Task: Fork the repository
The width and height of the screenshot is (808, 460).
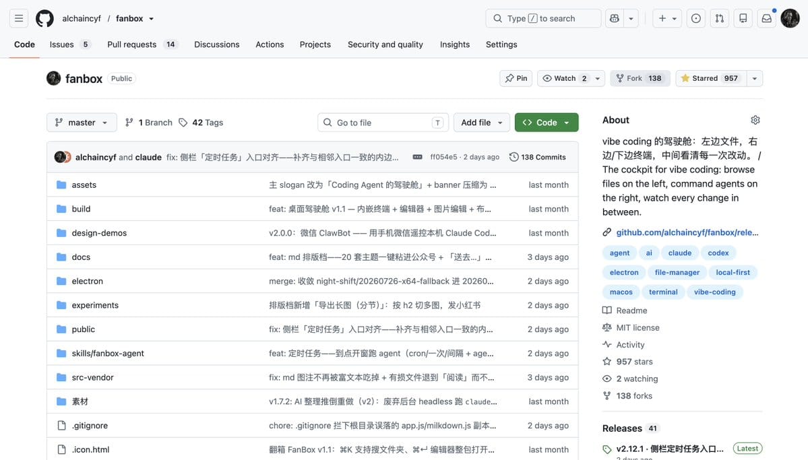Action: tap(640, 78)
